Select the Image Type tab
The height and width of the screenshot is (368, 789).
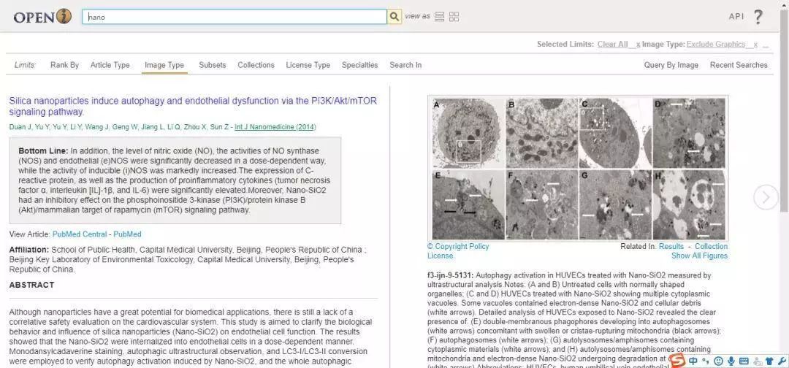(x=164, y=65)
